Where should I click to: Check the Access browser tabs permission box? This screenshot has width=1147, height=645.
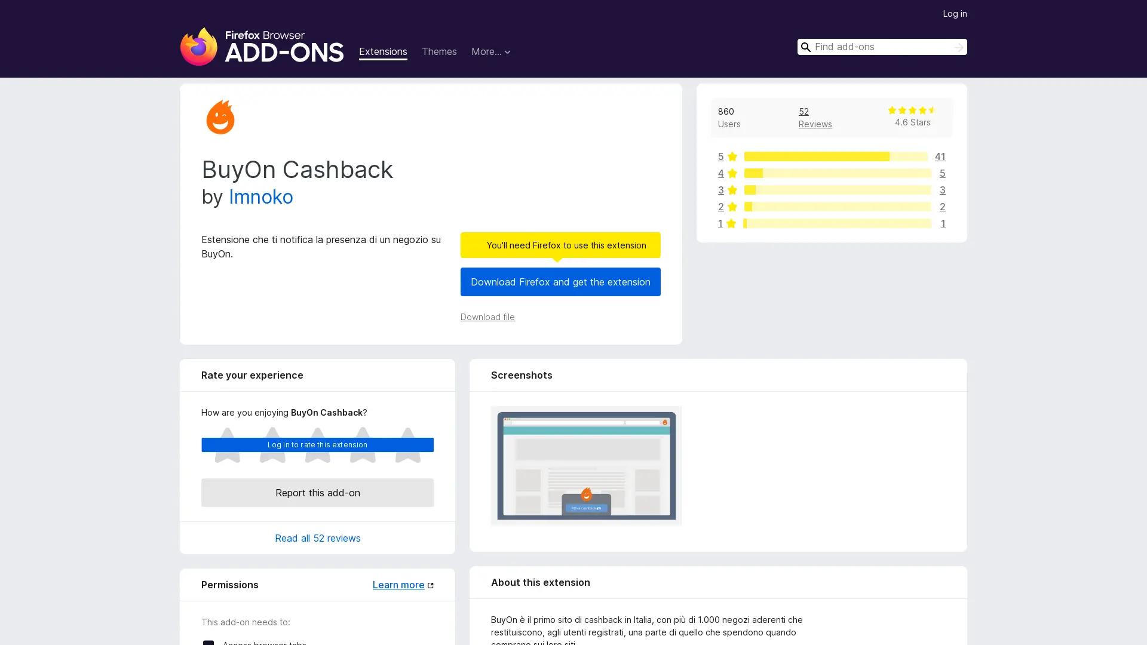click(208, 643)
